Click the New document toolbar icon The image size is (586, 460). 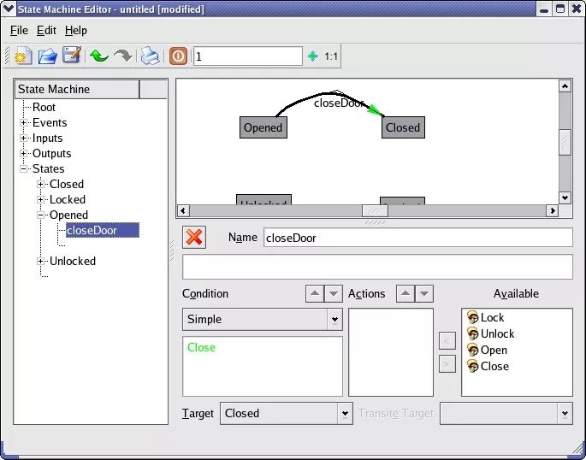click(x=23, y=56)
